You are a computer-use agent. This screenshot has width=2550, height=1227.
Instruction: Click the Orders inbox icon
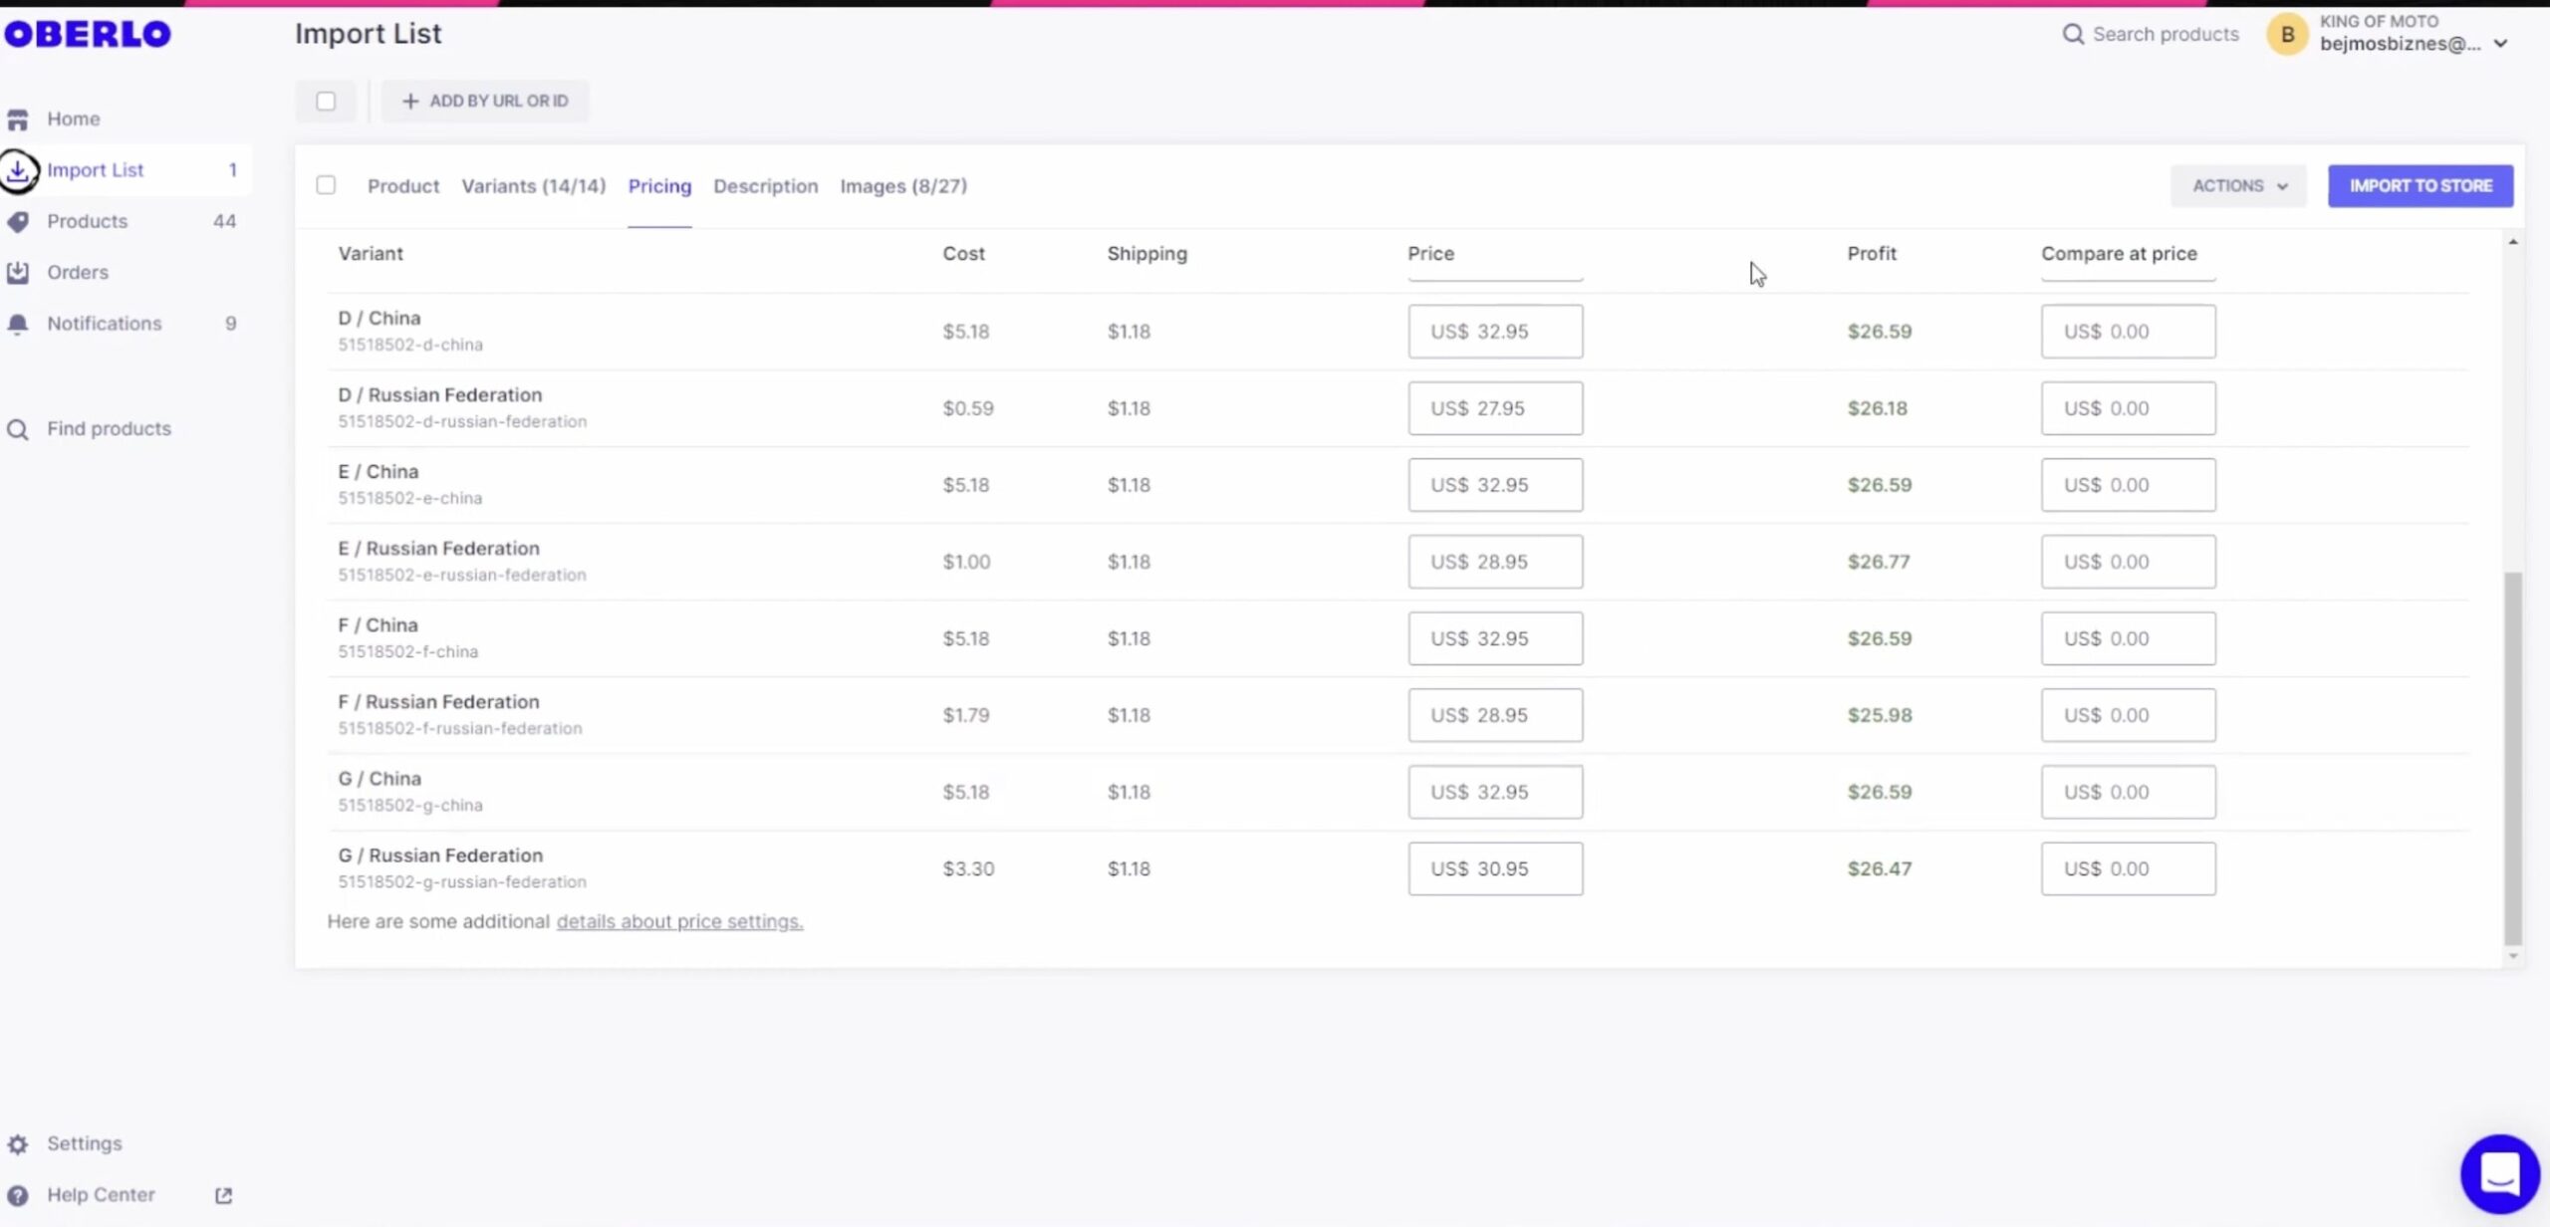pyautogui.click(x=18, y=272)
